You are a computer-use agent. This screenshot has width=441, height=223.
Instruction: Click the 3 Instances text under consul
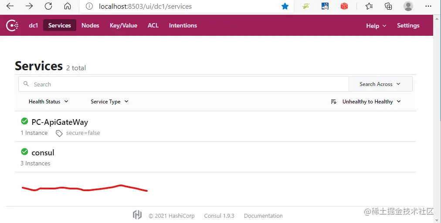tap(35, 163)
